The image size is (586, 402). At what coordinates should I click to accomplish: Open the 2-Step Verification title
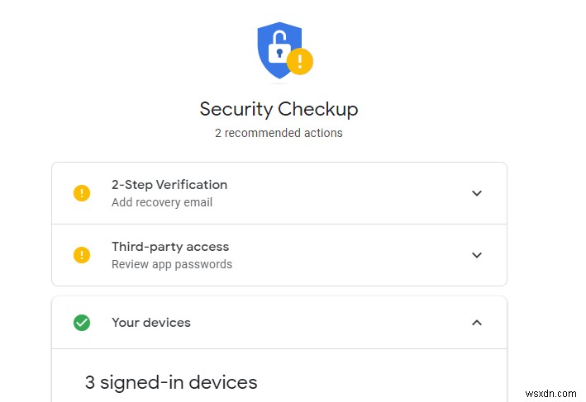(x=169, y=185)
